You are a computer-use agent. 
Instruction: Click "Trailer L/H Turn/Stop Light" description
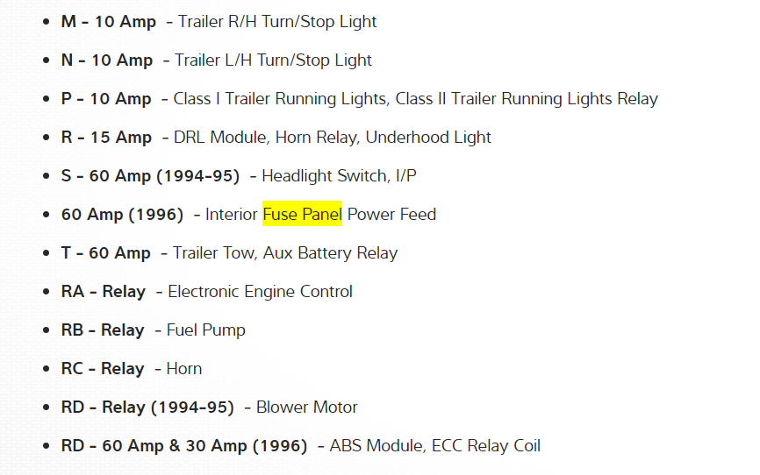(x=273, y=60)
